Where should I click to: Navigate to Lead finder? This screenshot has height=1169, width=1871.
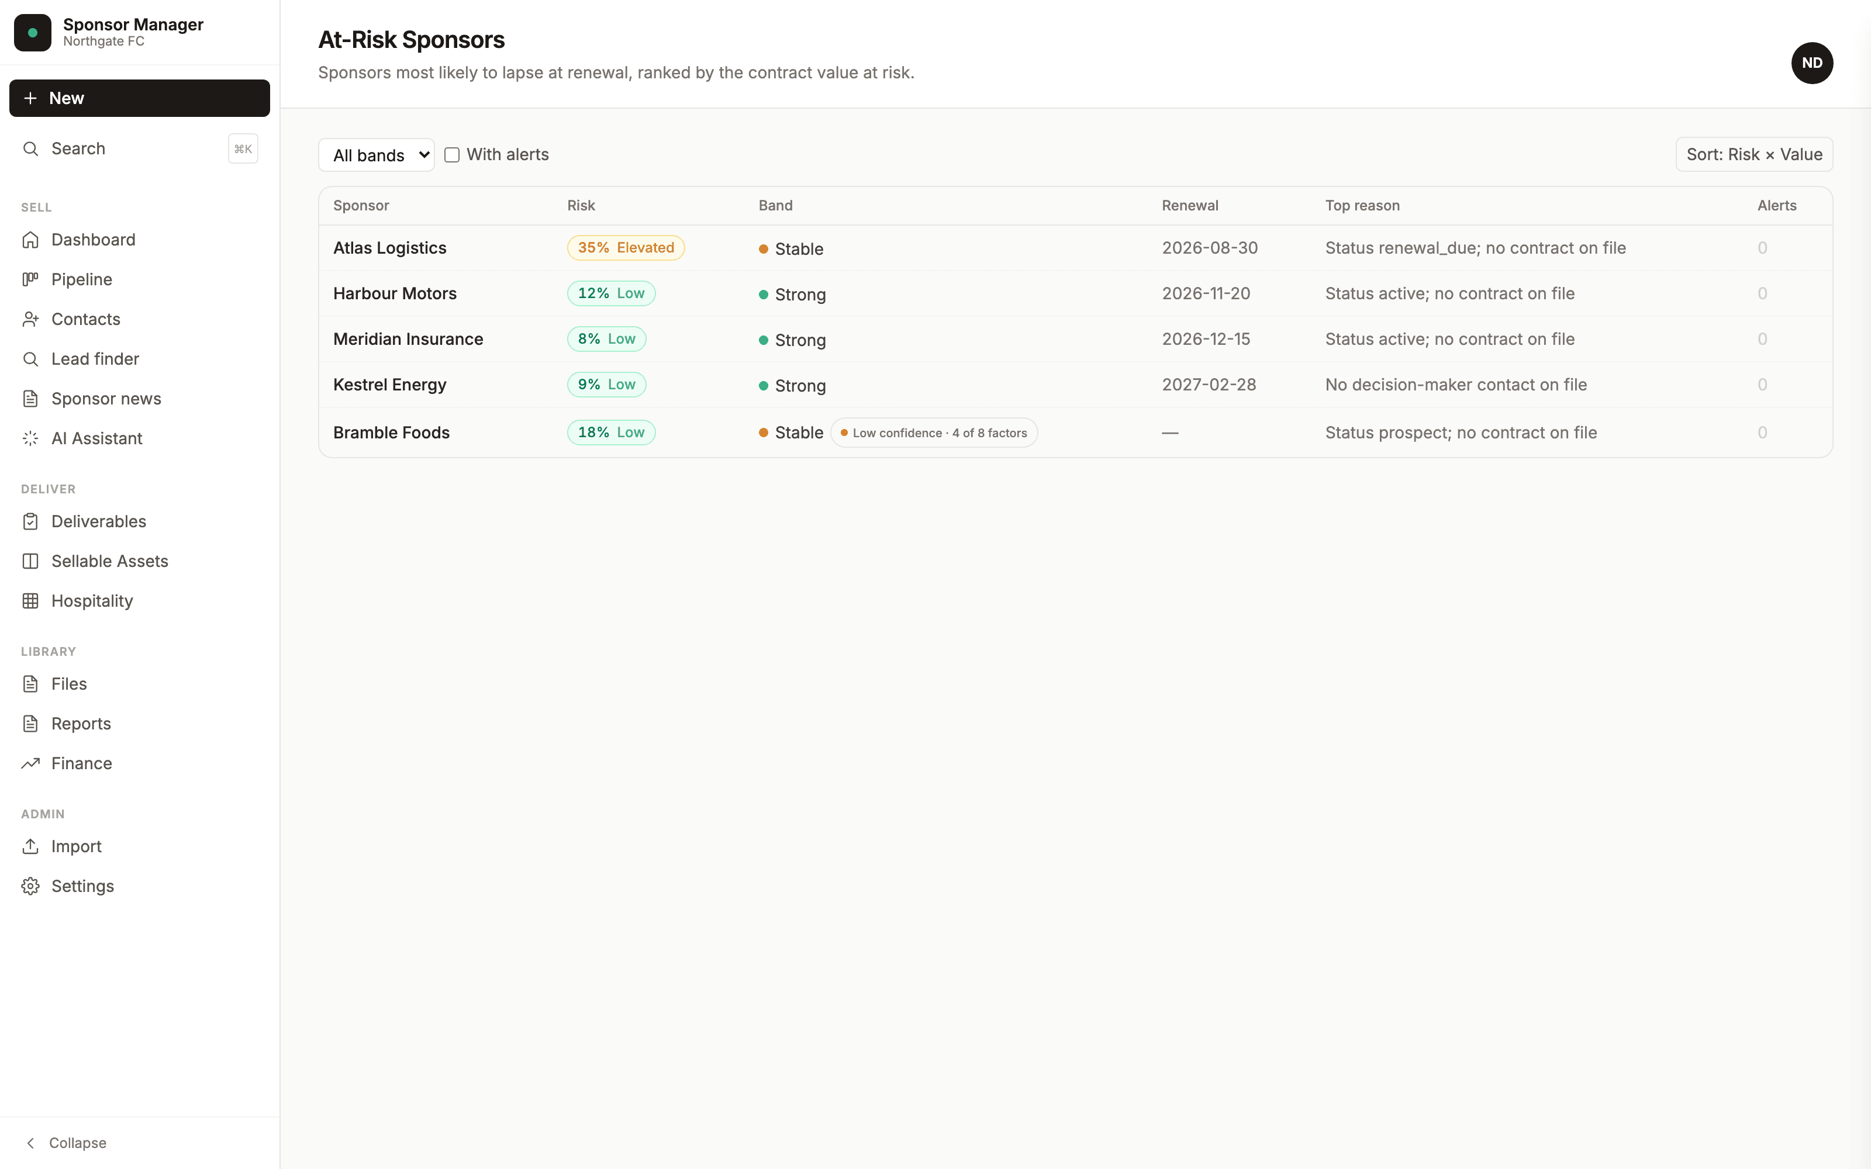click(140, 359)
